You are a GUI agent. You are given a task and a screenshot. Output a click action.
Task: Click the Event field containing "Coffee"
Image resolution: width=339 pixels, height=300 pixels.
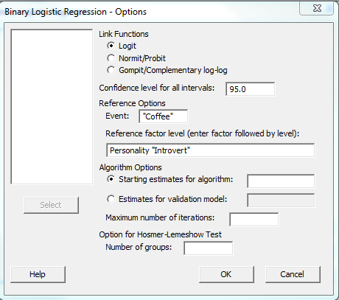point(163,116)
